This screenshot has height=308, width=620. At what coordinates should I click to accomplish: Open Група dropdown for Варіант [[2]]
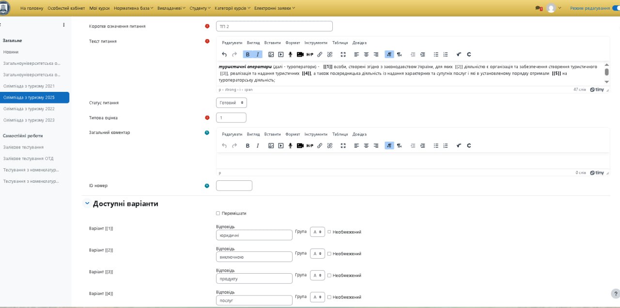[317, 254]
